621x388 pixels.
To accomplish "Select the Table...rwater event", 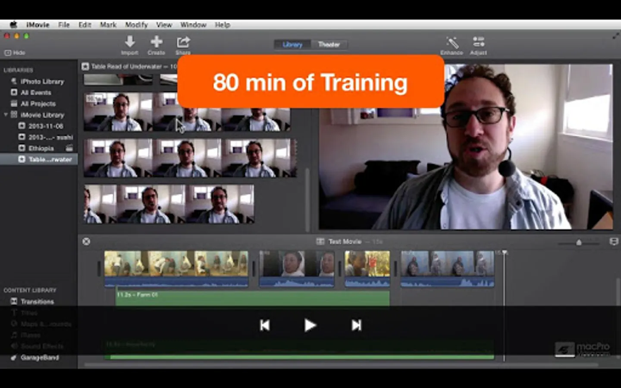I will tap(39, 159).
